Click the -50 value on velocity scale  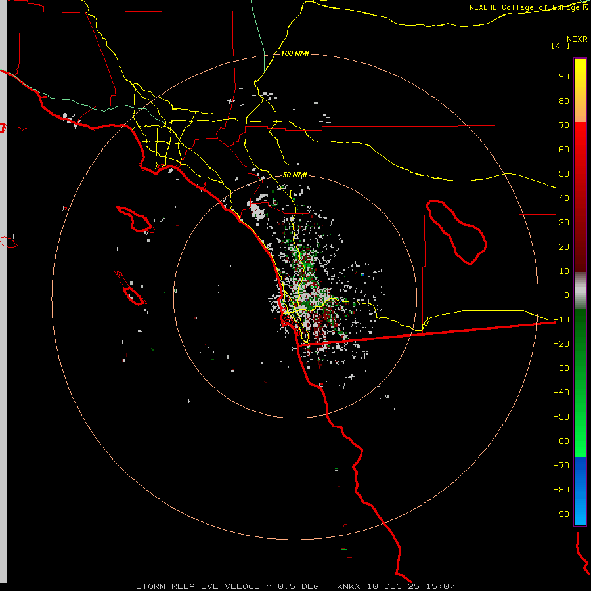point(561,417)
